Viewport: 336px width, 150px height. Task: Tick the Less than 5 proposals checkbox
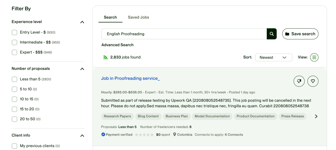coord(14,79)
